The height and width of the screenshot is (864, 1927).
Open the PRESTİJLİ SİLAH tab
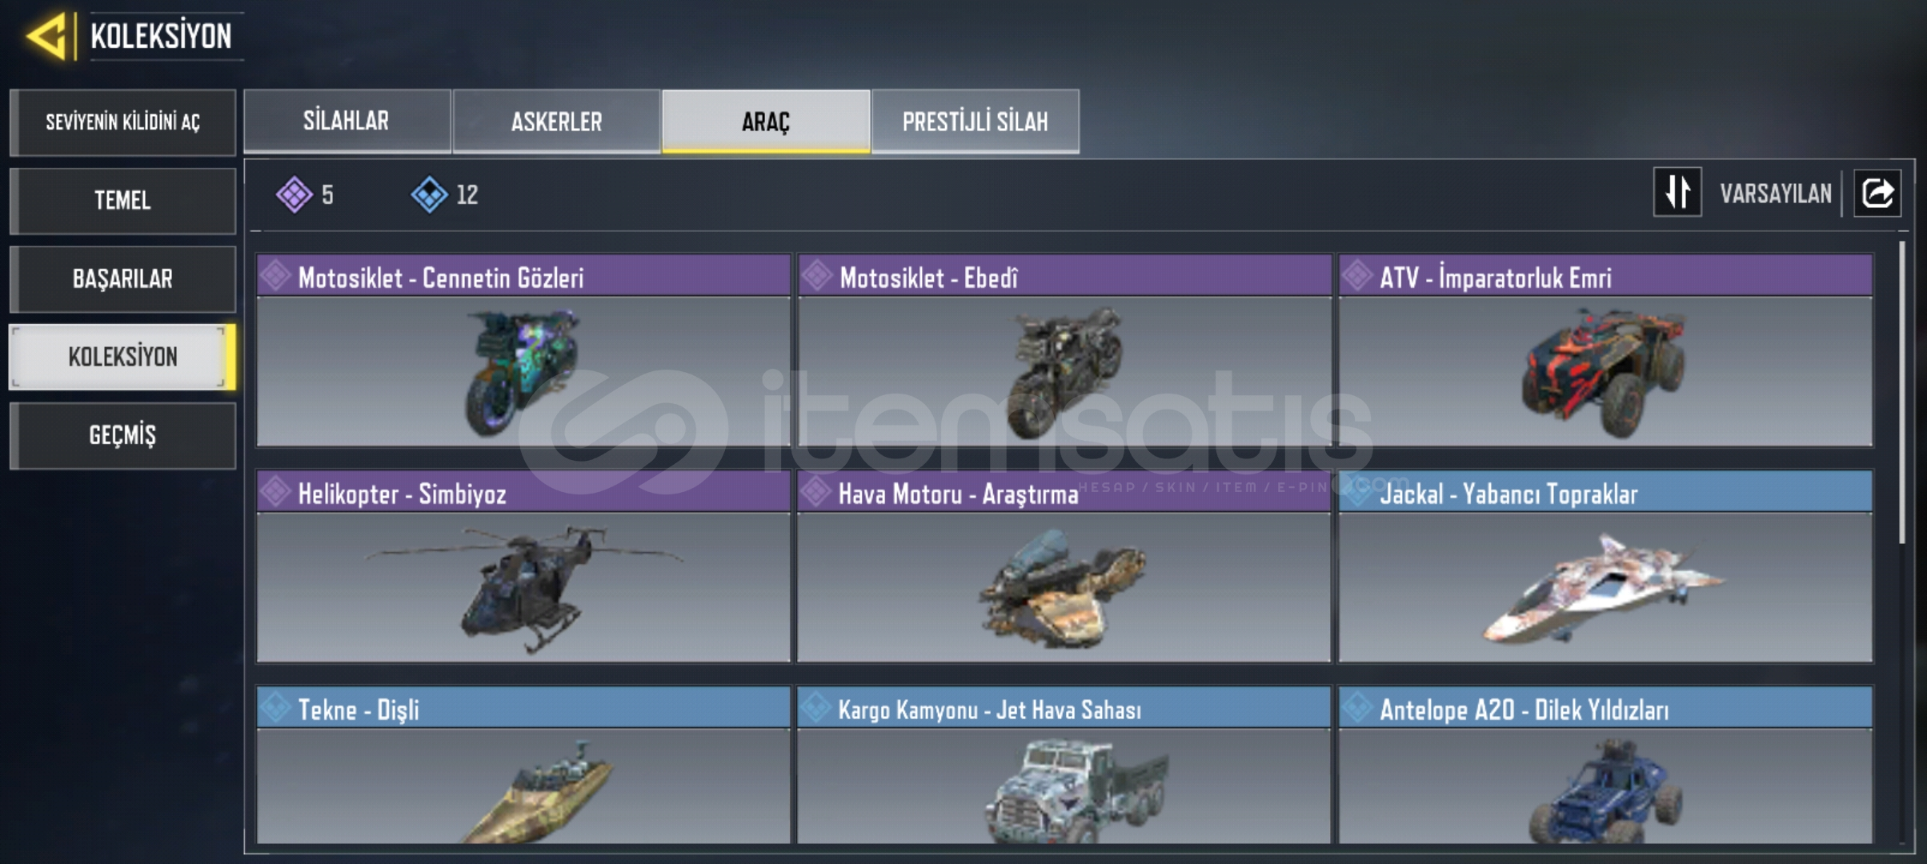[975, 121]
